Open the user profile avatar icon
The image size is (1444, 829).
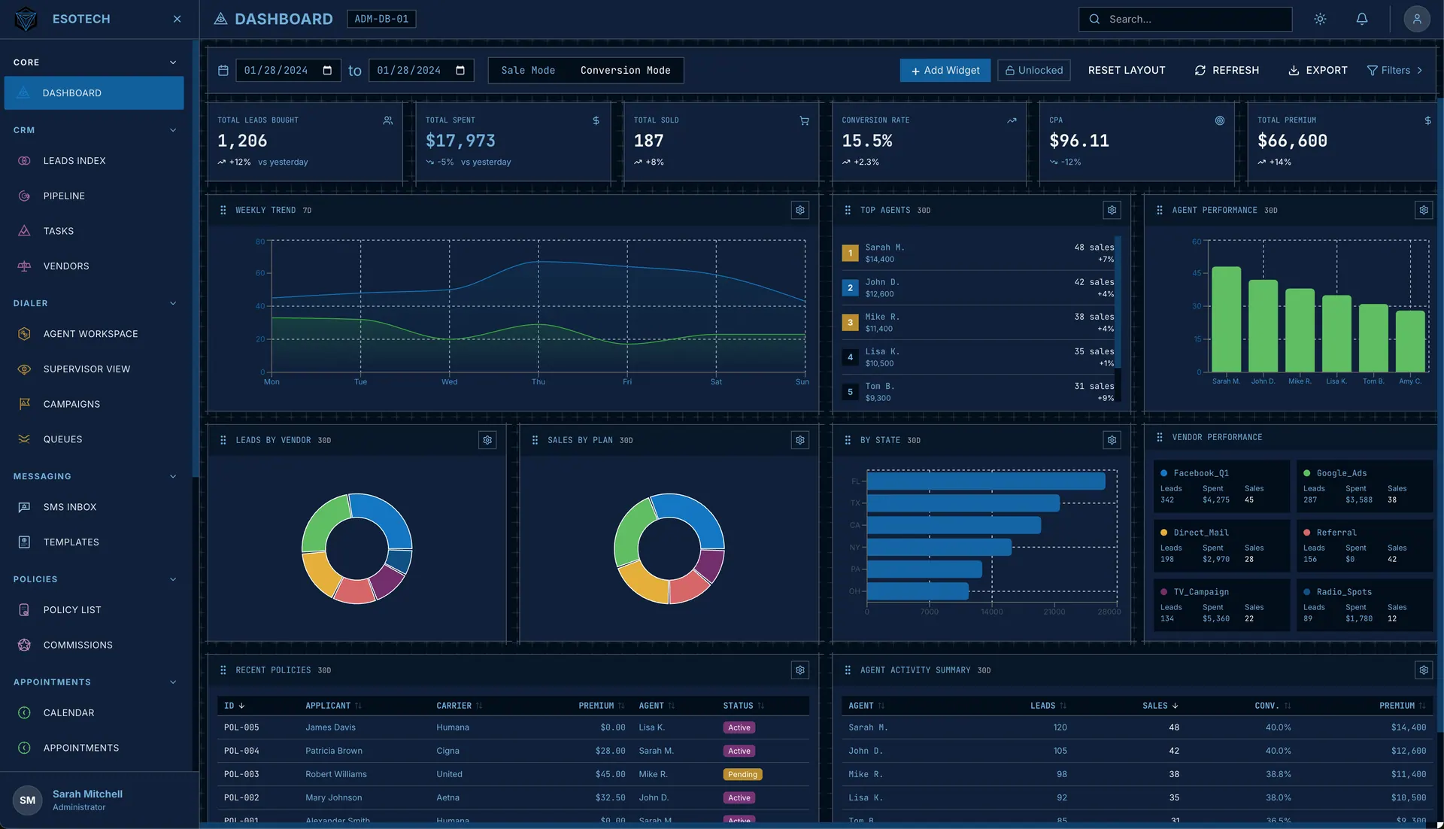point(1417,19)
